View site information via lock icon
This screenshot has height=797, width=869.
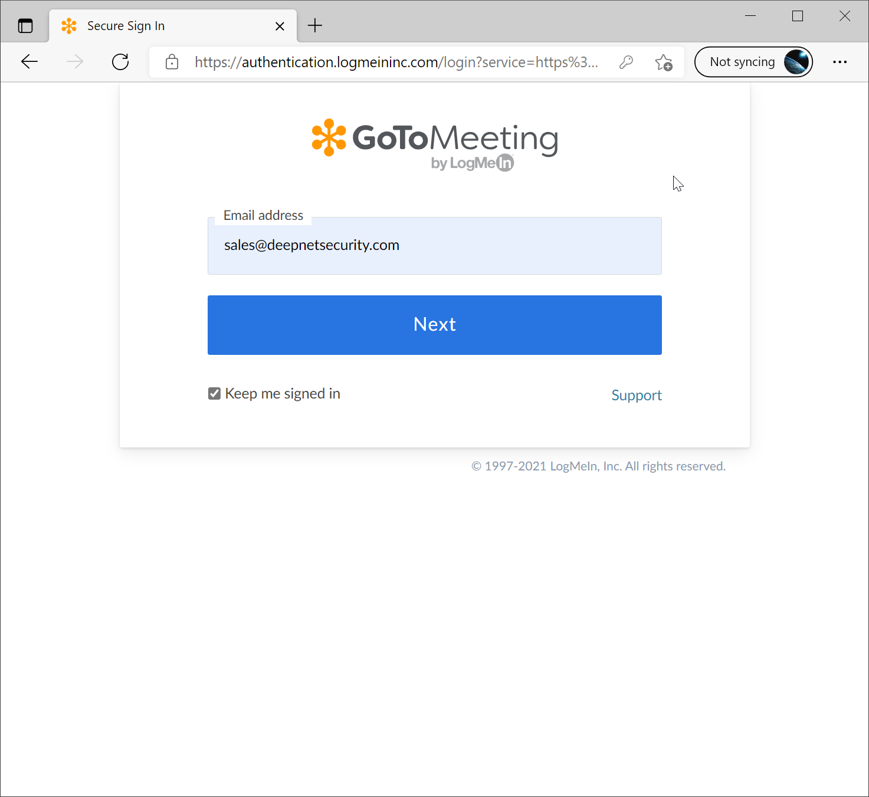[172, 62]
